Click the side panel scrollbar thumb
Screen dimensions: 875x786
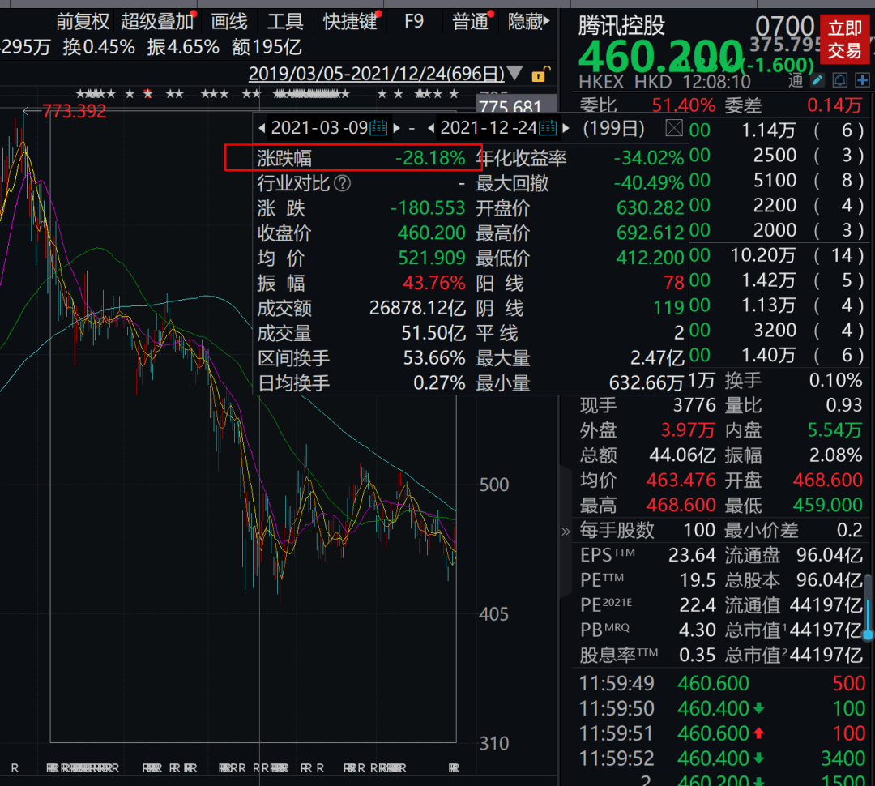point(868,608)
